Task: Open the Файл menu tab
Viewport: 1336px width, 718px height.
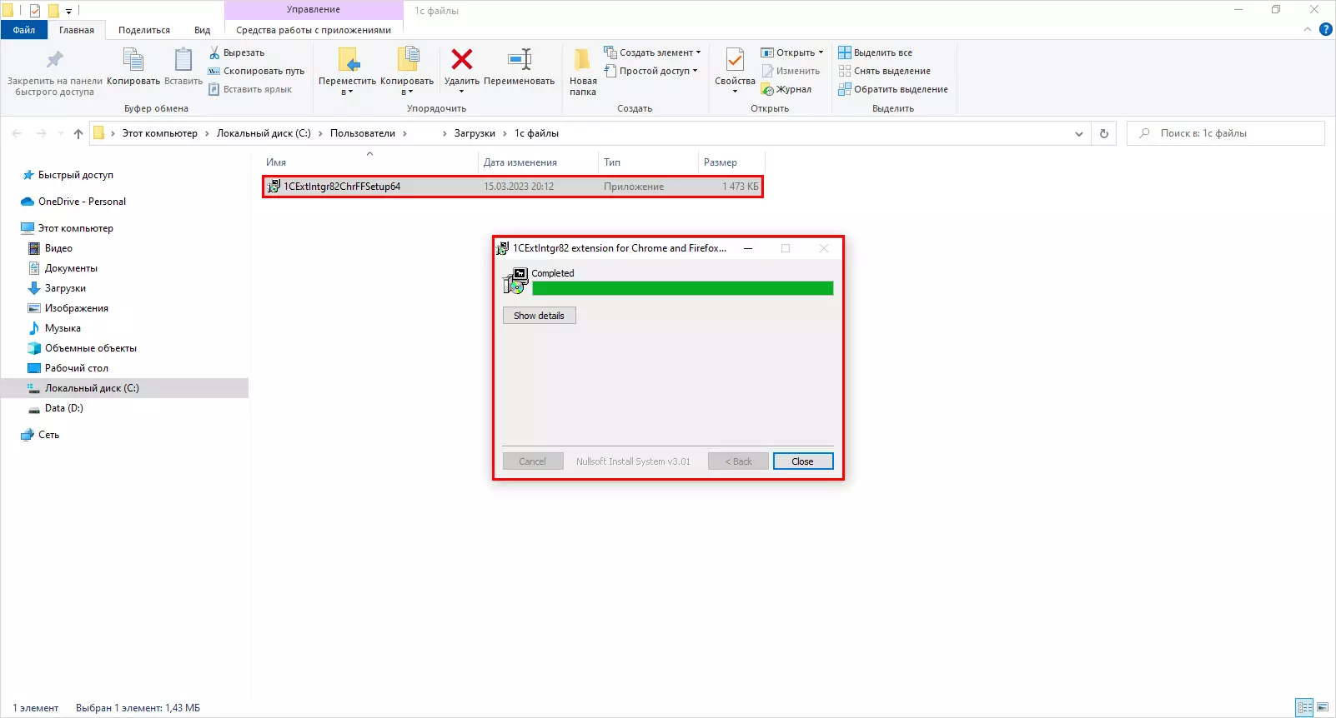Action: point(24,30)
